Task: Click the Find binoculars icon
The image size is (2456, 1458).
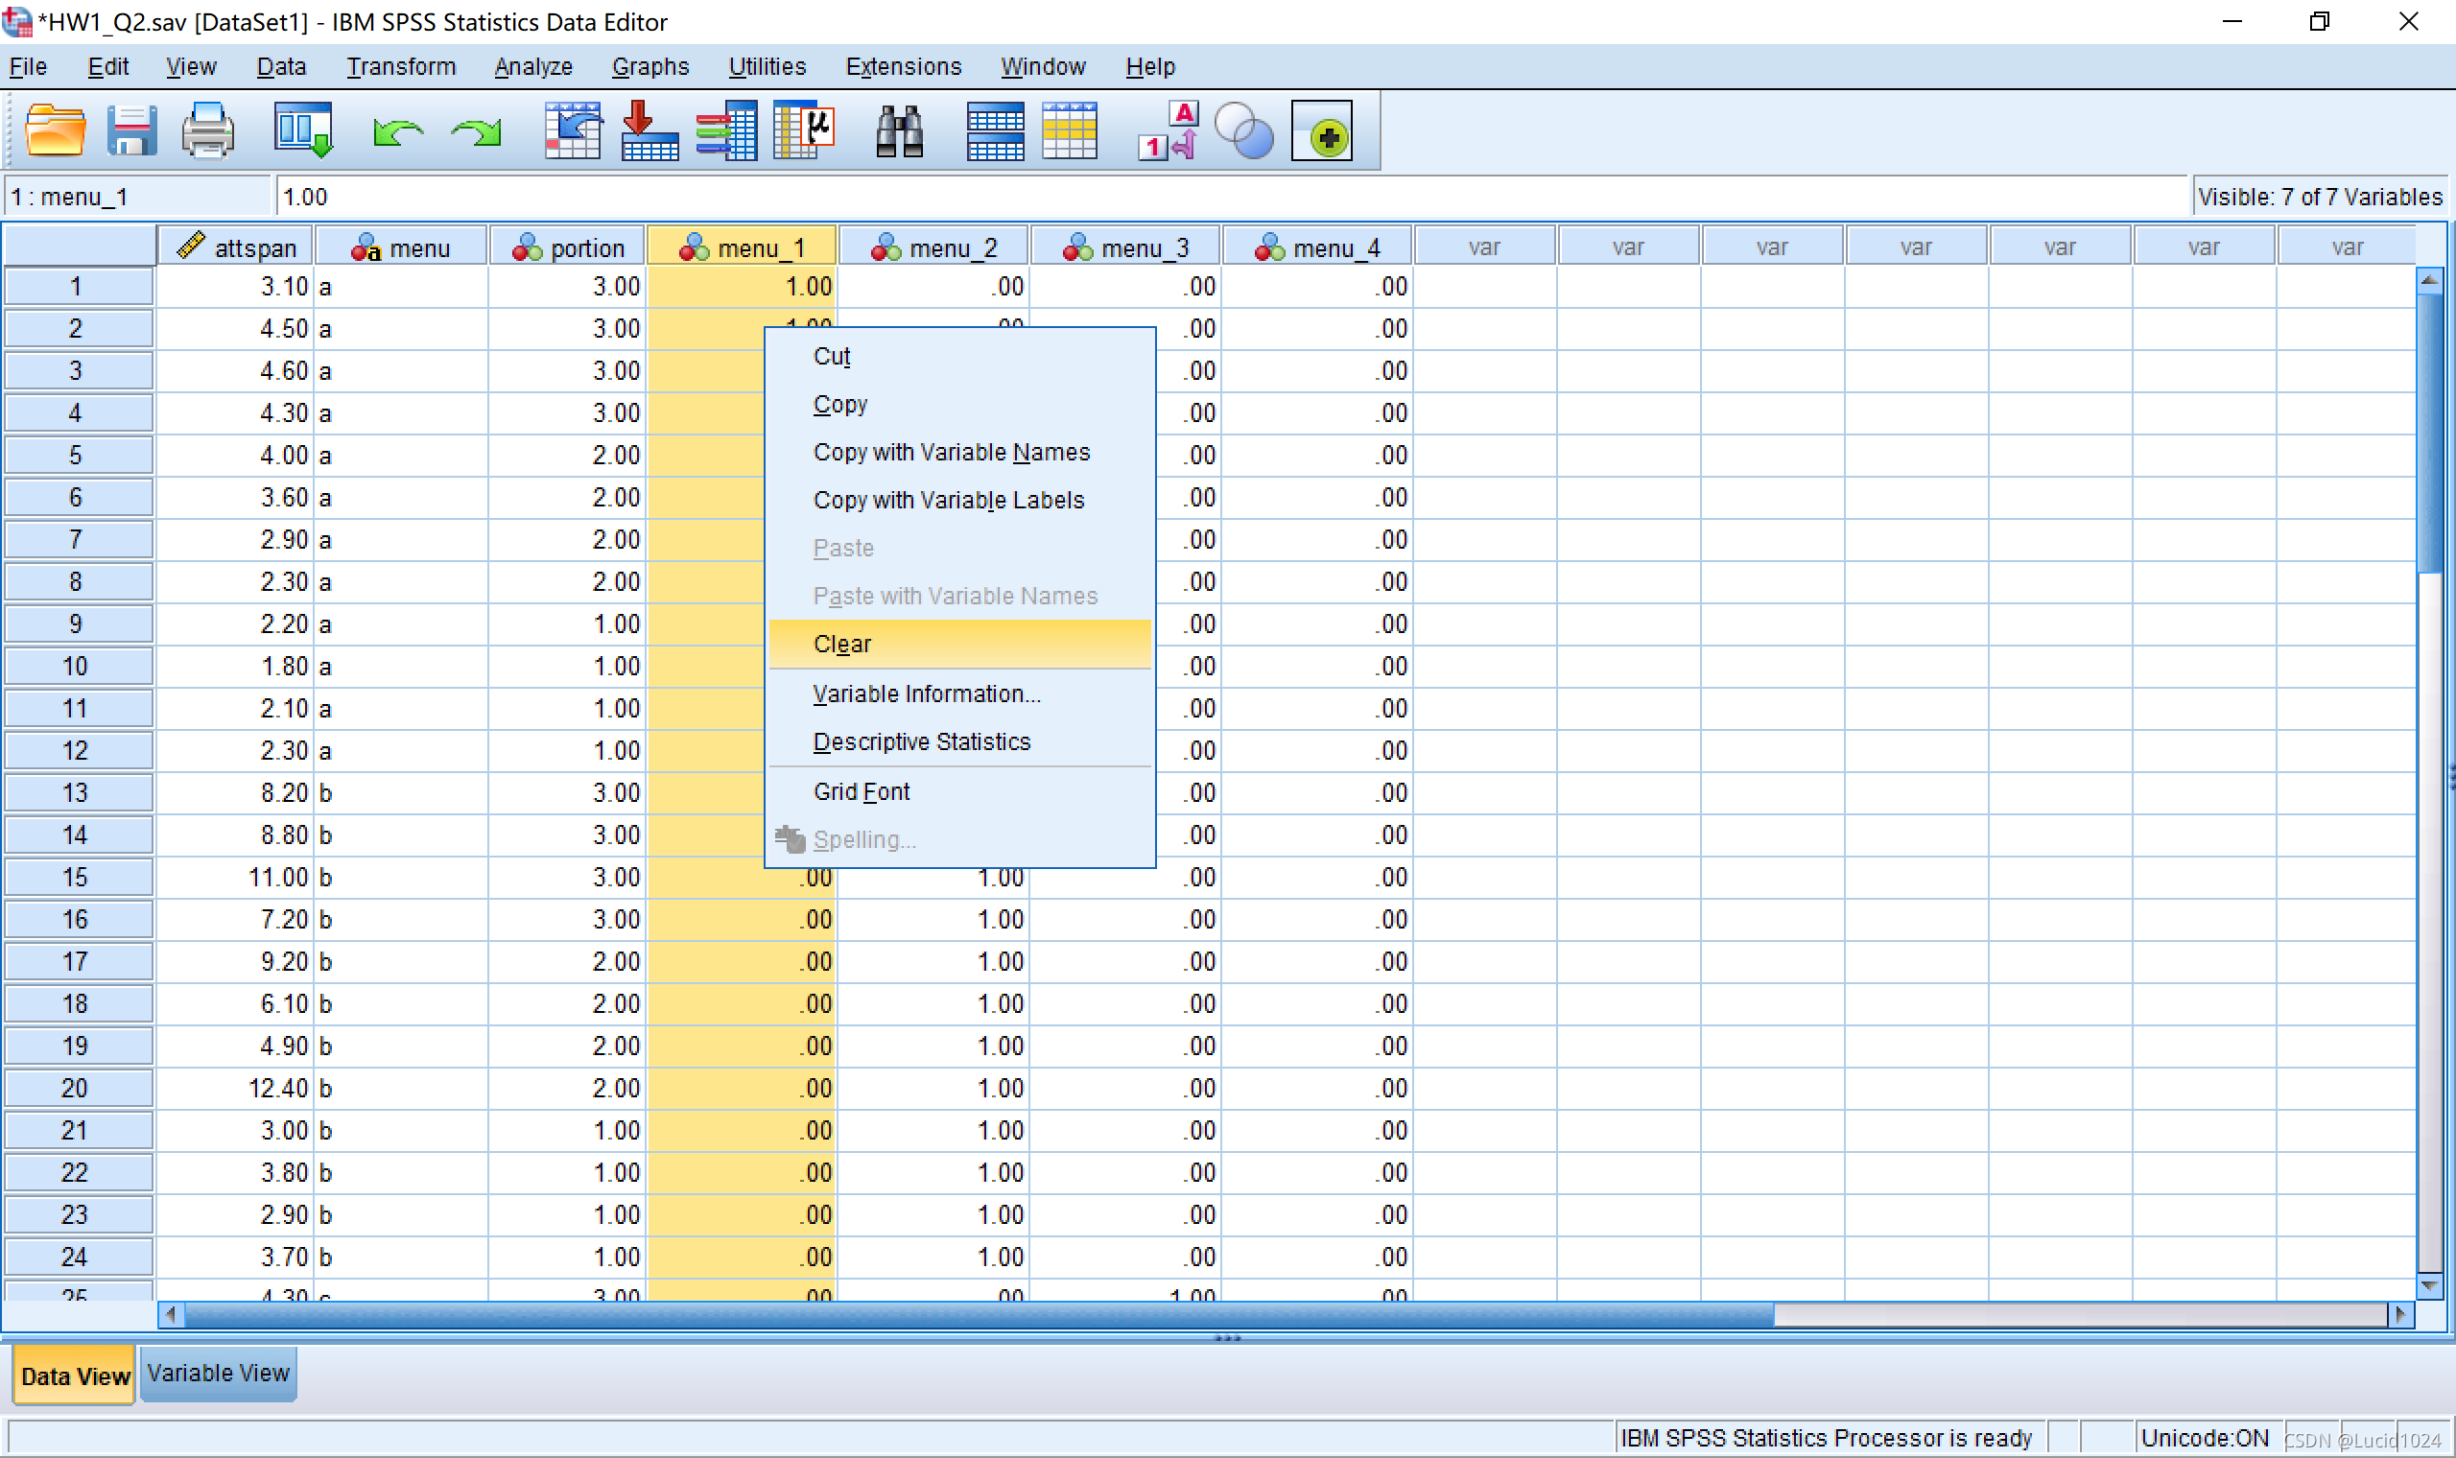Action: pyautogui.click(x=899, y=130)
